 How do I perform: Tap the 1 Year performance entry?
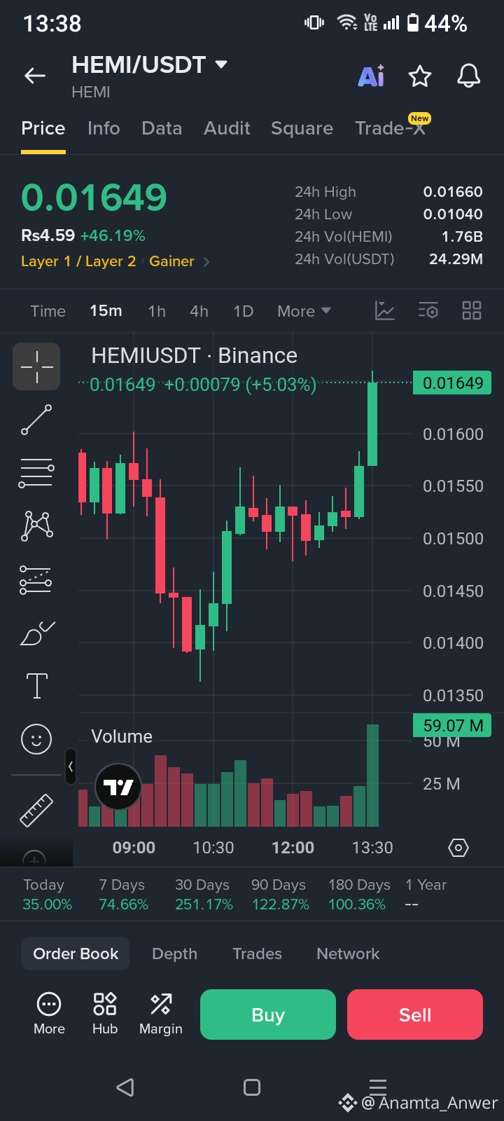(x=426, y=895)
